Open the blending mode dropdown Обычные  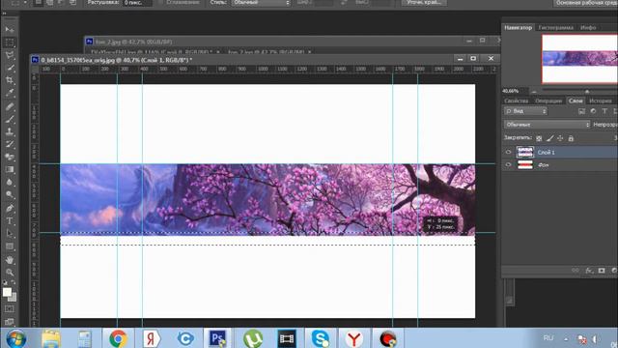tap(548, 125)
